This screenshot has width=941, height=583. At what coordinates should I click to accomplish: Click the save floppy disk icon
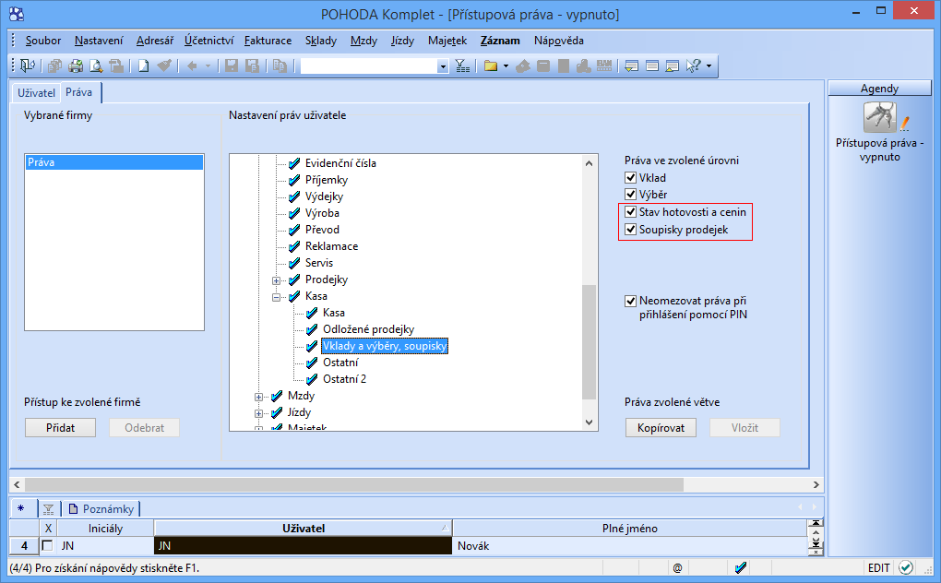point(232,65)
